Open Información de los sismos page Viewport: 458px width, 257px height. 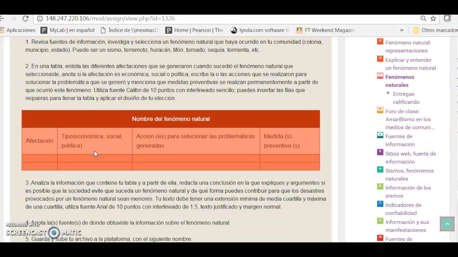tap(408, 192)
